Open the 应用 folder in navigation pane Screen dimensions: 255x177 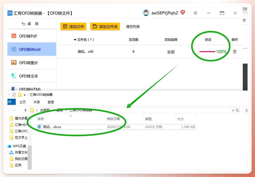pos(16,165)
